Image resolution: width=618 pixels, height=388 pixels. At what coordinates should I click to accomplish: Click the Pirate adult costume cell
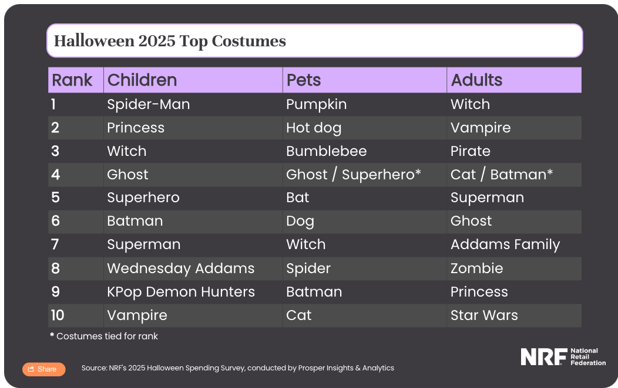coord(470,151)
